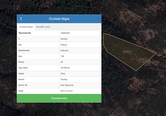Image resolution: width=166 pixels, height=116 pixels.
Task: Click the İl link label
Action: point(19,39)
